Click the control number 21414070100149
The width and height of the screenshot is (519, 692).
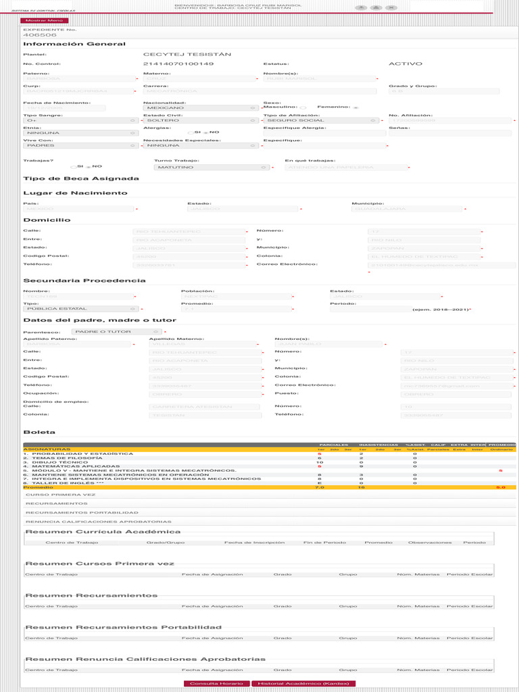point(178,64)
